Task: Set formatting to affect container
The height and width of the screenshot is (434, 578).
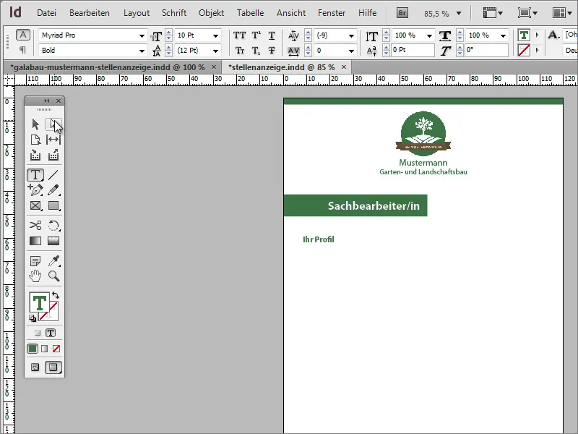Action: pyautogui.click(x=38, y=333)
